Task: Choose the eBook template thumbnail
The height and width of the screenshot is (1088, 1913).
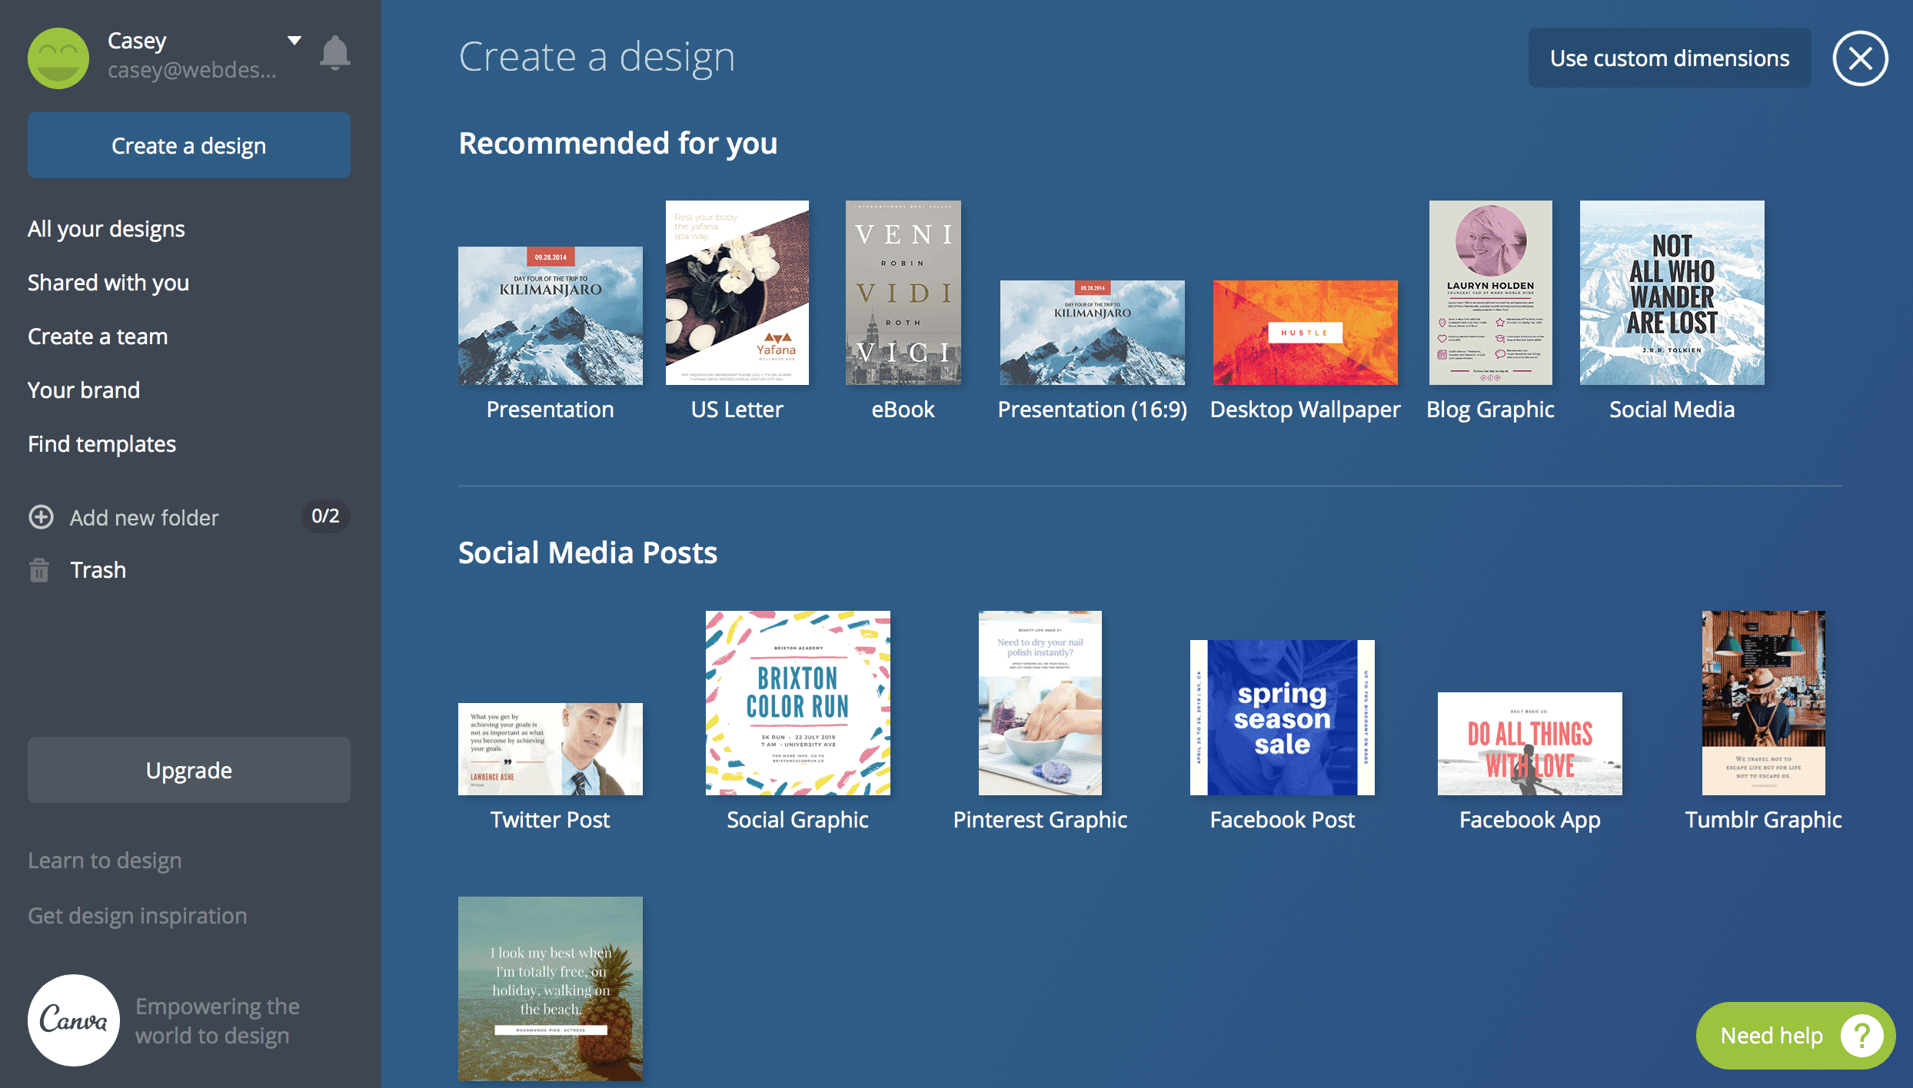Action: pos(903,293)
